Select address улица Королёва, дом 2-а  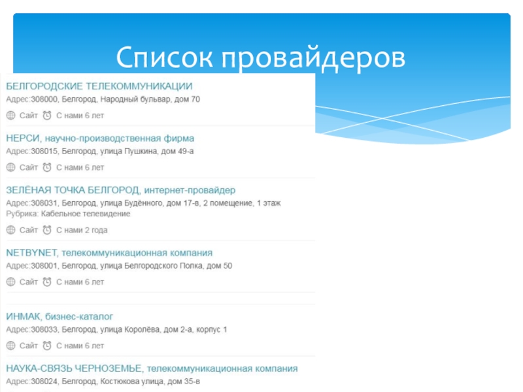146,330
